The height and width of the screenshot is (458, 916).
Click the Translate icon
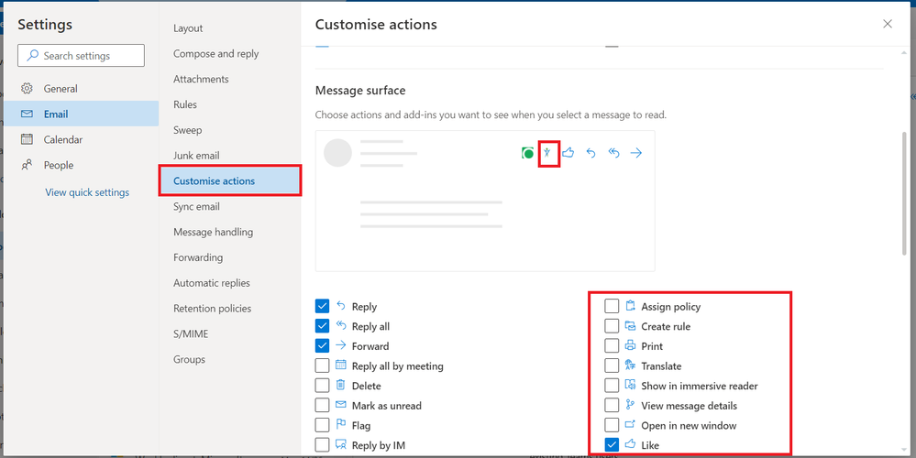630,365
